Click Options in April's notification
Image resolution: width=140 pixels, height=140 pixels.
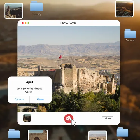click(x=19, y=99)
